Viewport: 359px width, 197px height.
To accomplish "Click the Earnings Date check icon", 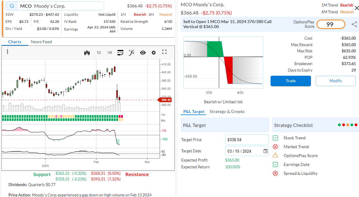I will [275, 164].
